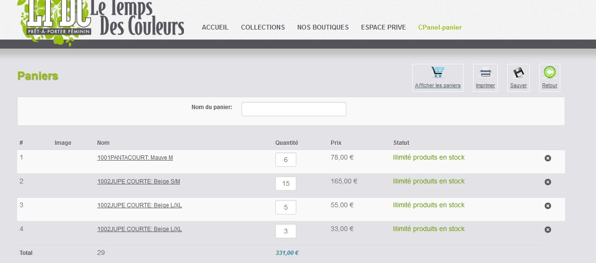Image resolution: width=596 pixels, height=263 pixels.
Task: Click quantity field showing 3
Action: tap(286, 231)
